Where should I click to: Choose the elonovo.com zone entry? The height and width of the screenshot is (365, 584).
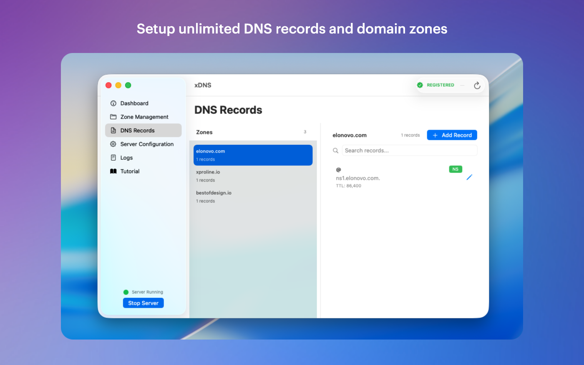click(253, 155)
